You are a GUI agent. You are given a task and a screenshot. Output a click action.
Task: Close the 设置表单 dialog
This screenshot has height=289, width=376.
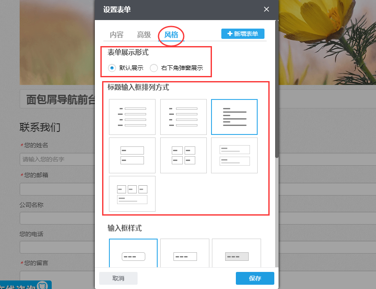click(x=266, y=9)
